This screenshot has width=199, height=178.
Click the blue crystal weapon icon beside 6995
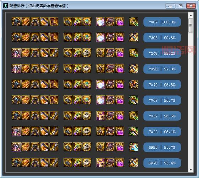coord(134,147)
